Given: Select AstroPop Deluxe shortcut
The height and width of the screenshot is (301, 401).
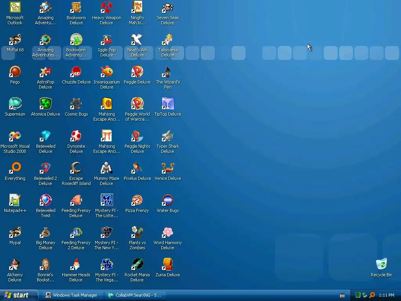Looking at the screenshot, I should pos(45,72).
